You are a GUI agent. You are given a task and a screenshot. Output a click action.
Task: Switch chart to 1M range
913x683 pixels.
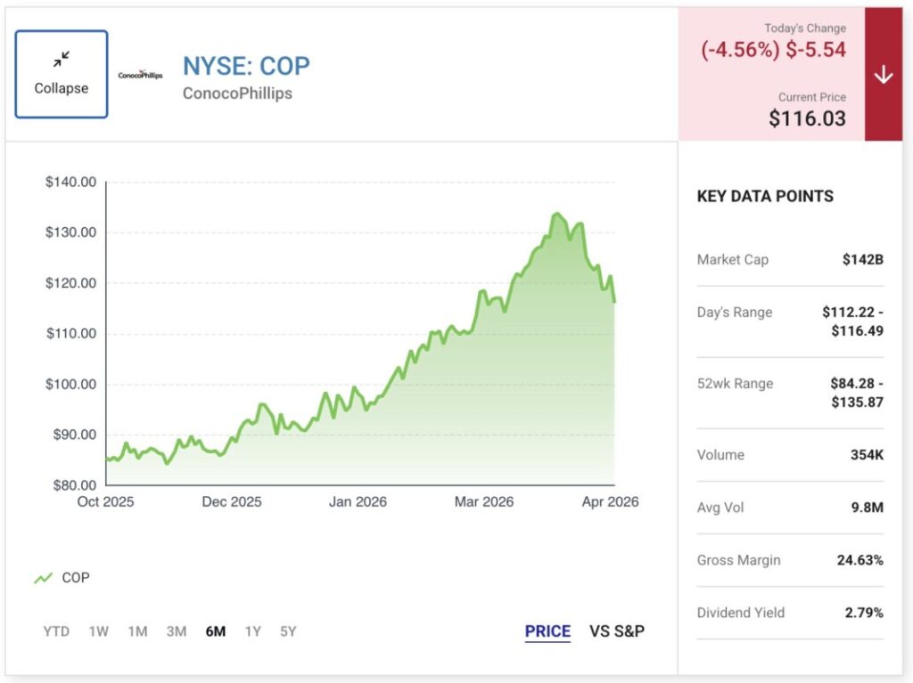[x=137, y=631]
